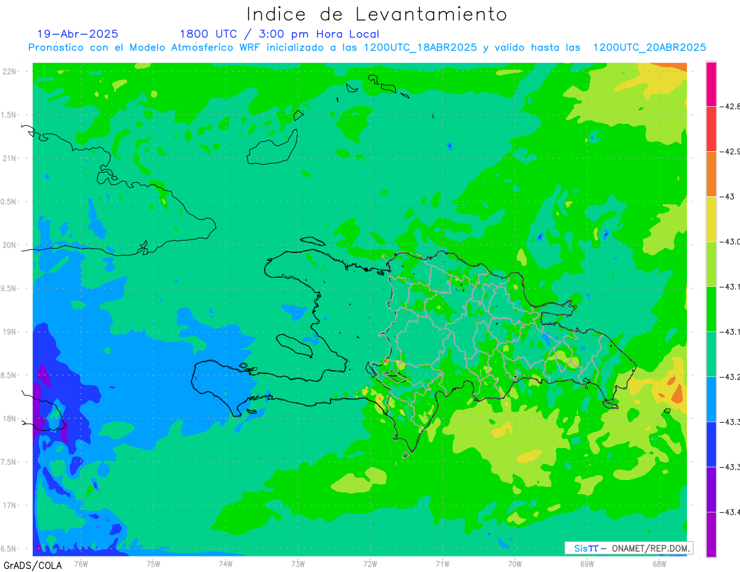Click the '18N' latitude label
Viewport: 740px width, 572px height.
(x=9, y=419)
